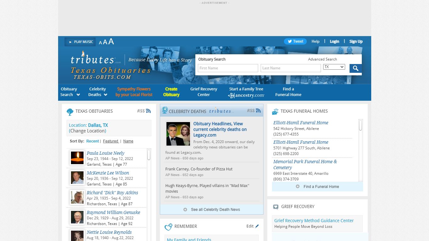The image size is (429, 241).
Task: Click the Play Music button
Action: [80, 42]
